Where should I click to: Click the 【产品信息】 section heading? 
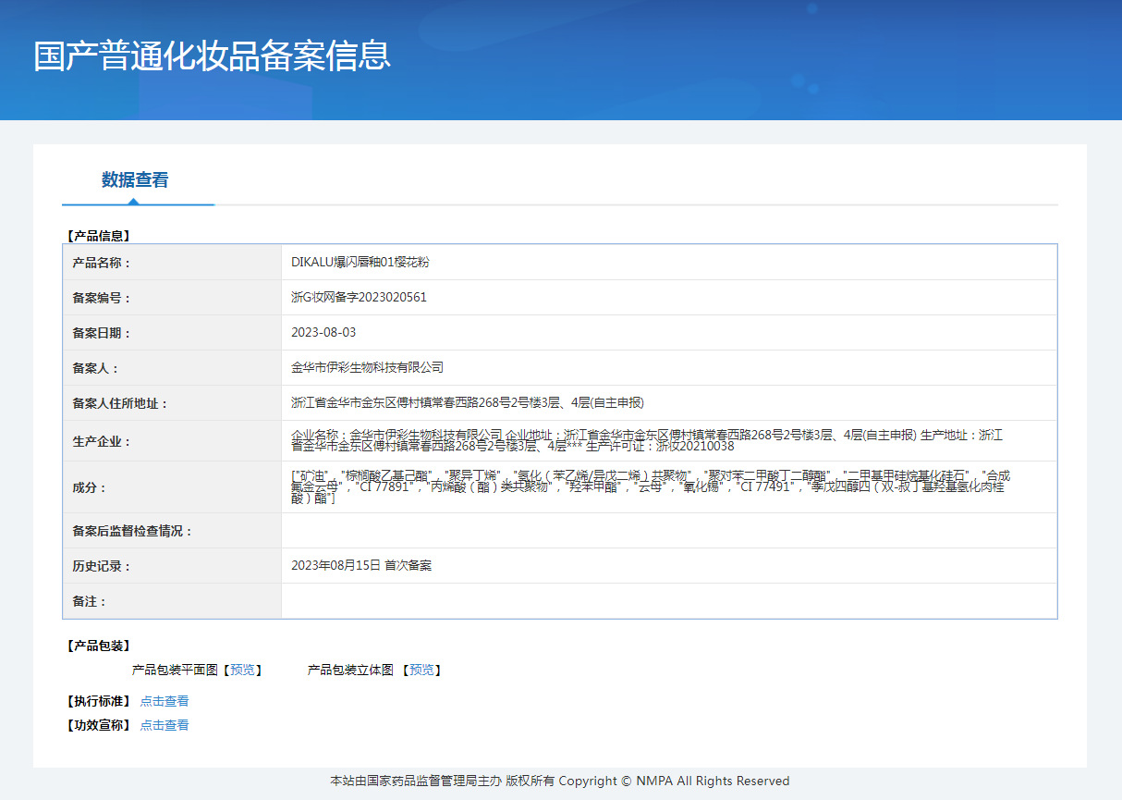tap(98, 236)
